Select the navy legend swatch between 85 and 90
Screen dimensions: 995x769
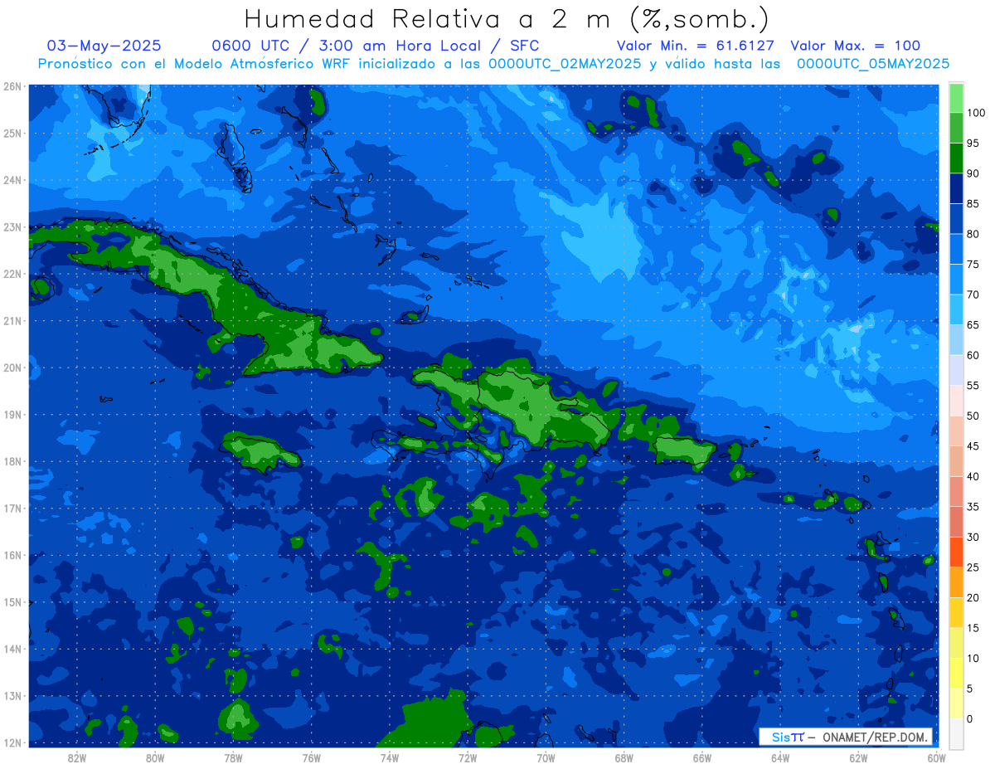[956, 188]
